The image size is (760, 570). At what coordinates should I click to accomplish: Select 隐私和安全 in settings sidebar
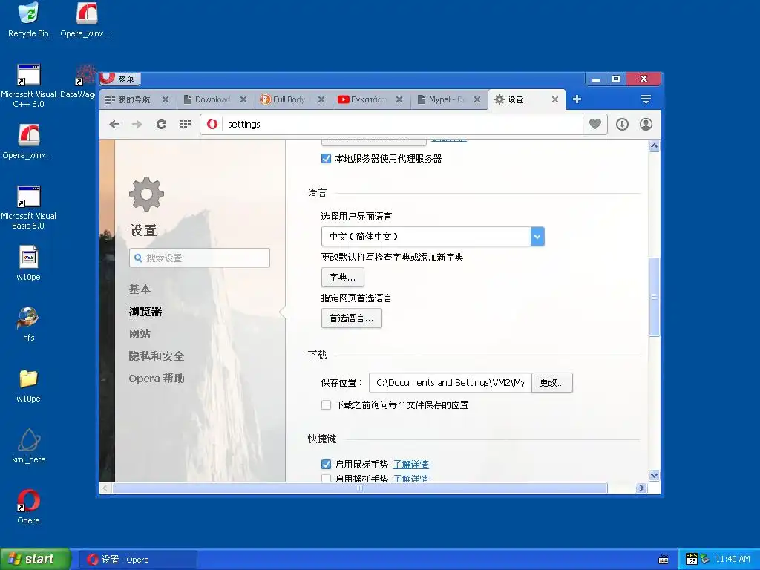(x=157, y=356)
